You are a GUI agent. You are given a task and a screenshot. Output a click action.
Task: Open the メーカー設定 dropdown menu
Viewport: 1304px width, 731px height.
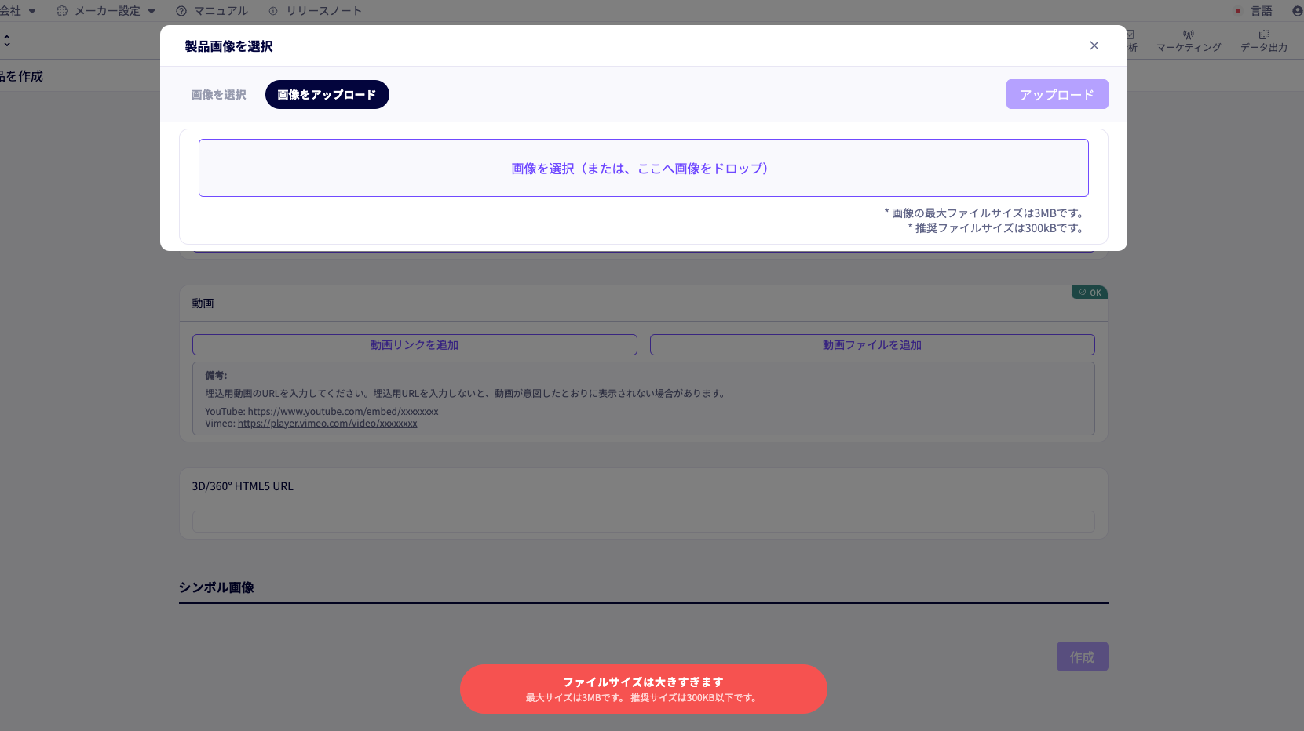[x=107, y=11]
